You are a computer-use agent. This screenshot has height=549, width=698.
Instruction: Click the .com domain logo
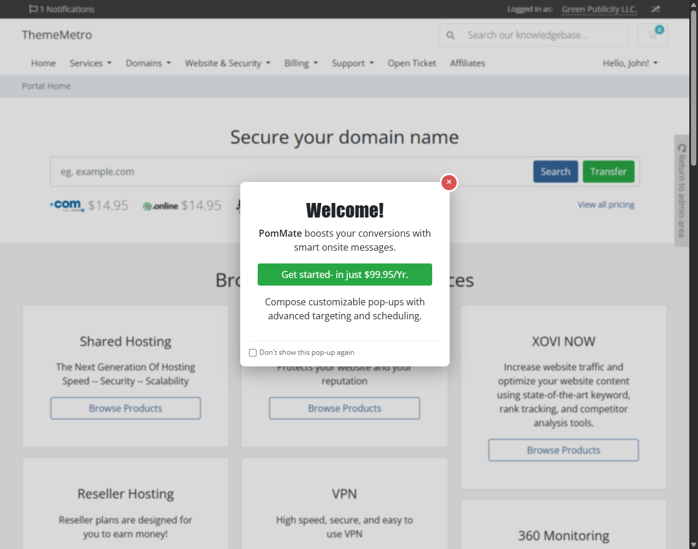pyautogui.click(x=67, y=205)
